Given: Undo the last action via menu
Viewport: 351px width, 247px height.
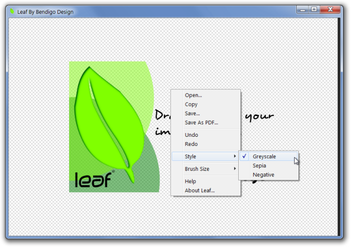Looking at the screenshot, I should (x=191, y=135).
